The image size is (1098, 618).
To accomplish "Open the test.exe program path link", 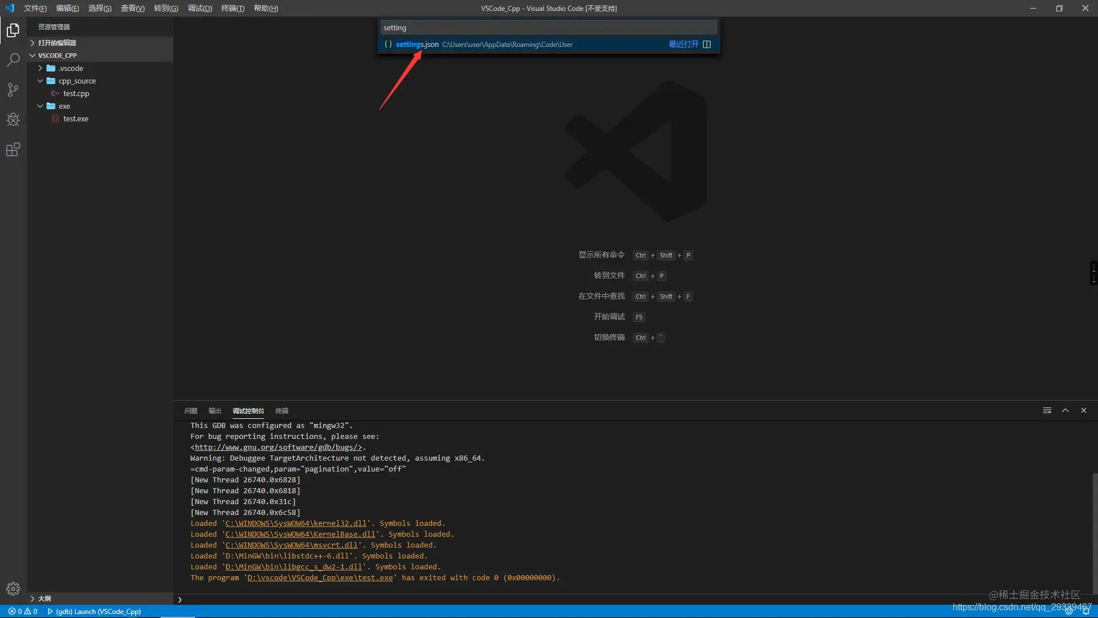I will tap(320, 578).
